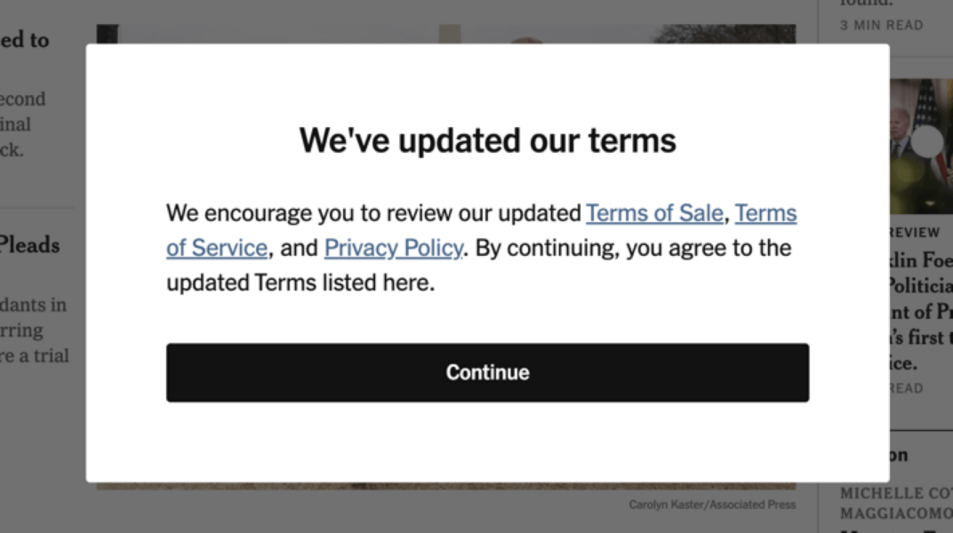Review the Privacy Policy link
Image resolution: width=953 pixels, height=533 pixels.
point(394,248)
